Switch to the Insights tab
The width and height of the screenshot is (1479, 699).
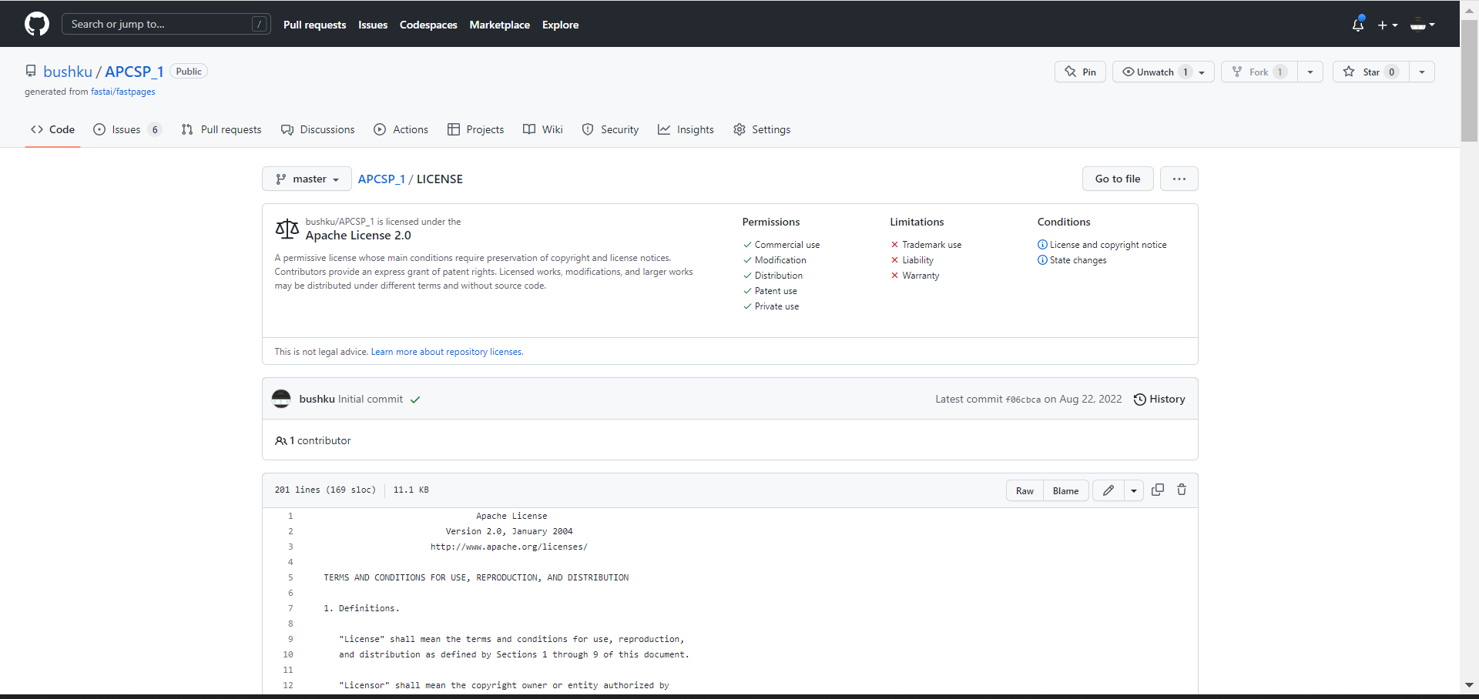(x=686, y=129)
